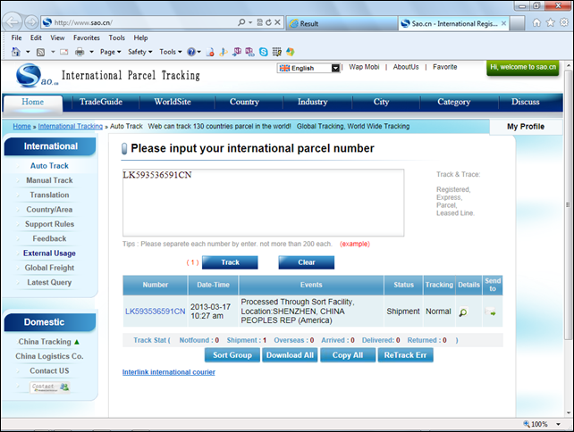Open the Help menu
The width and height of the screenshot is (574, 432).
(x=140, y=37)
